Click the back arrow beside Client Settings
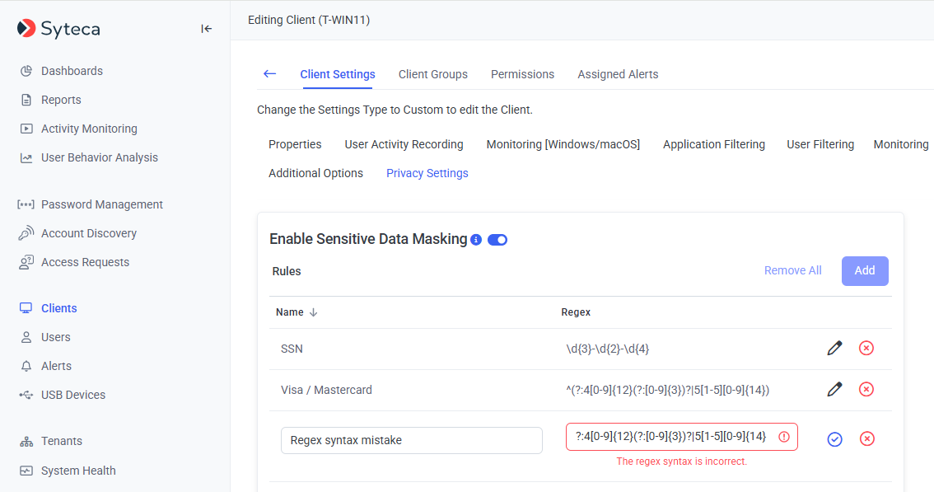934x492 pixels. click(269, 74)
